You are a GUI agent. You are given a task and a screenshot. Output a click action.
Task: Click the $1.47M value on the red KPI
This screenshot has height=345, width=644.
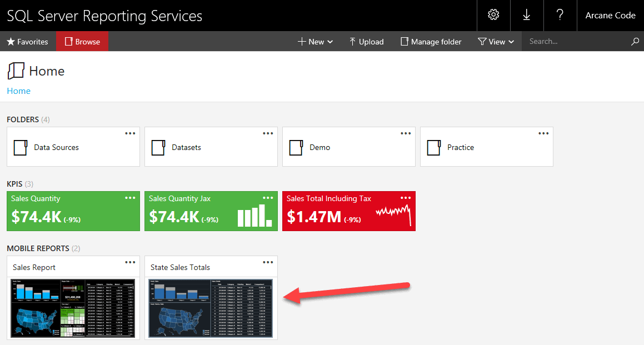(x=314, y=217)
